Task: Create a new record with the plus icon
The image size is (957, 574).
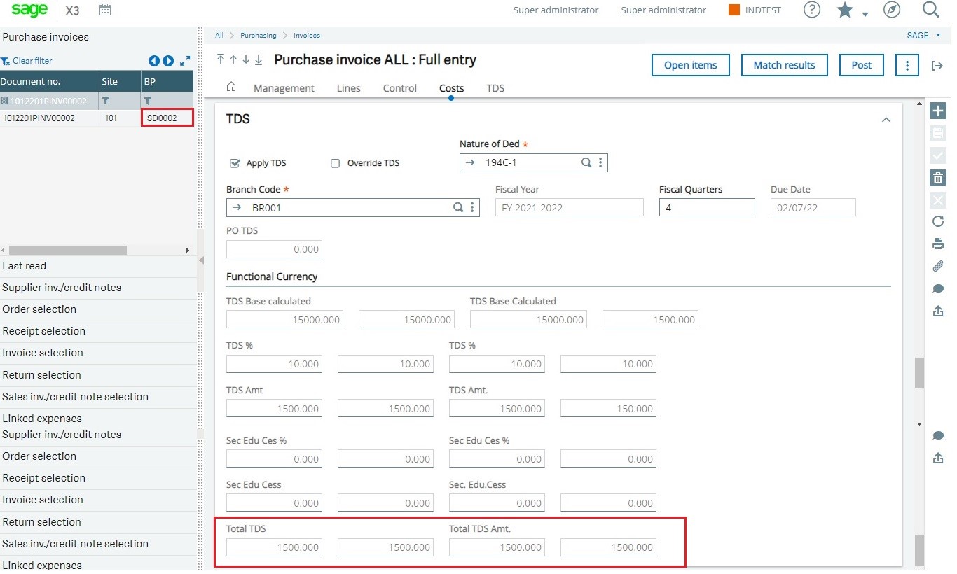Action: pyautogui.click(x=938, y=110)
